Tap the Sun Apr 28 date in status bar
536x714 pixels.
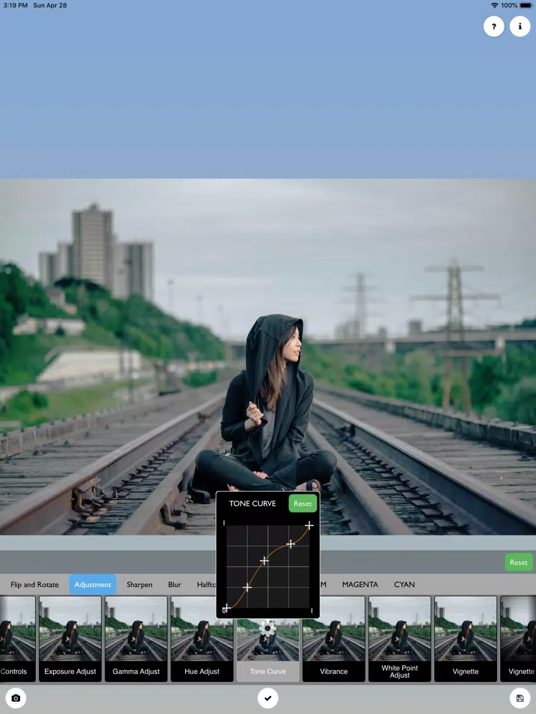click(x=50, y=6)
